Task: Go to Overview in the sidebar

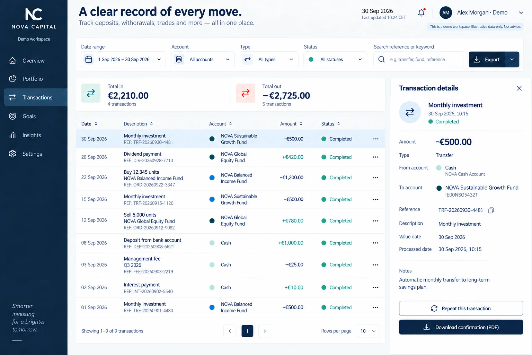Action: [x=34, y=61]
